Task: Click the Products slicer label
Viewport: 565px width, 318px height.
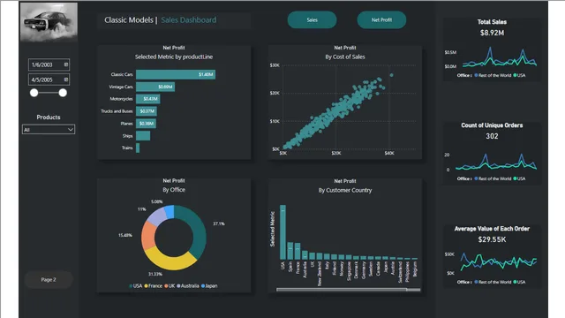Action: [x=49, y=117]
